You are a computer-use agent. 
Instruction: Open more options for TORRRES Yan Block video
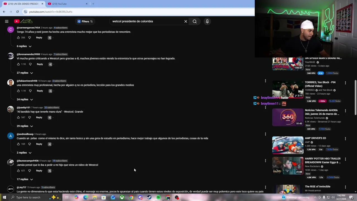click(345, 83)
